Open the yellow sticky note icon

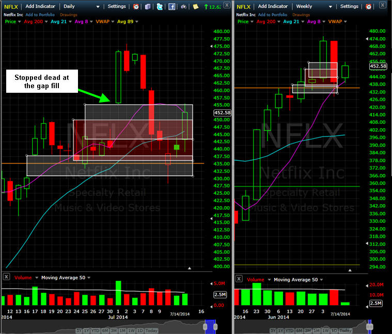[196, 7]
